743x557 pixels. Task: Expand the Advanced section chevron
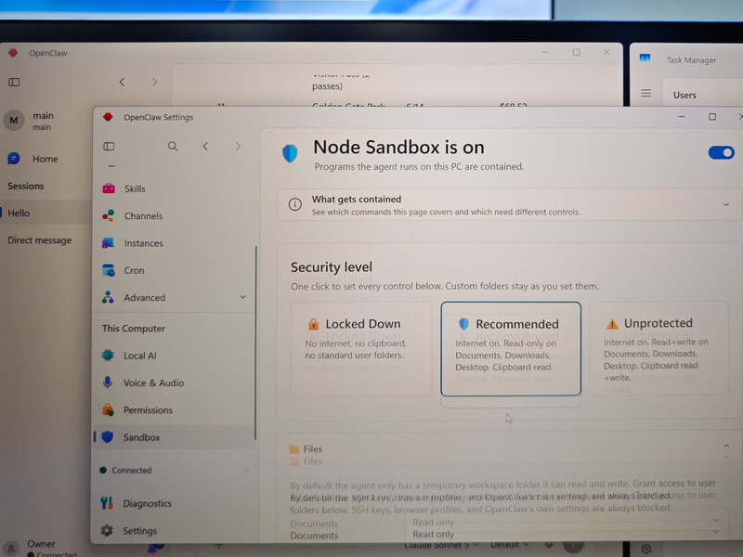tap(242, 297)
